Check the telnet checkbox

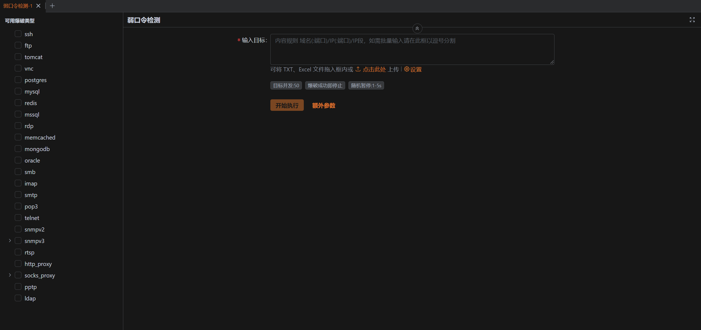point(18,218)
